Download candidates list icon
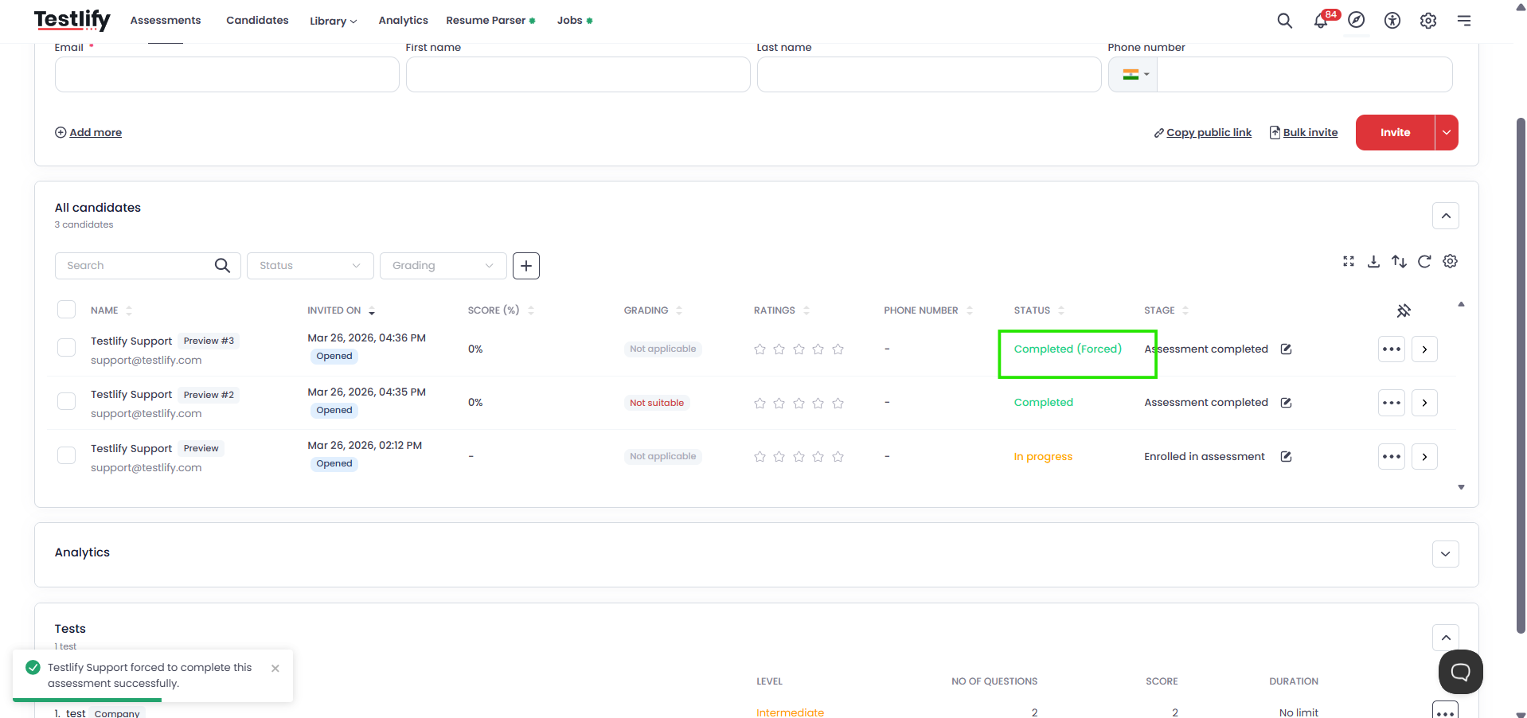Screen dimensions: 1527x718 [x=1373, y=262]
